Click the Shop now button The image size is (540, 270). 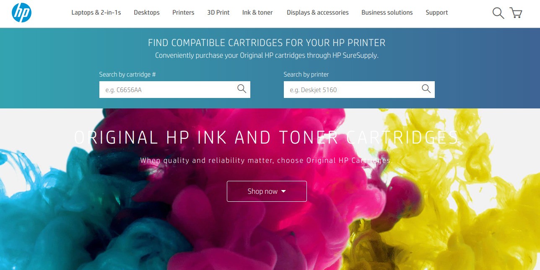(x=267, y=191)
